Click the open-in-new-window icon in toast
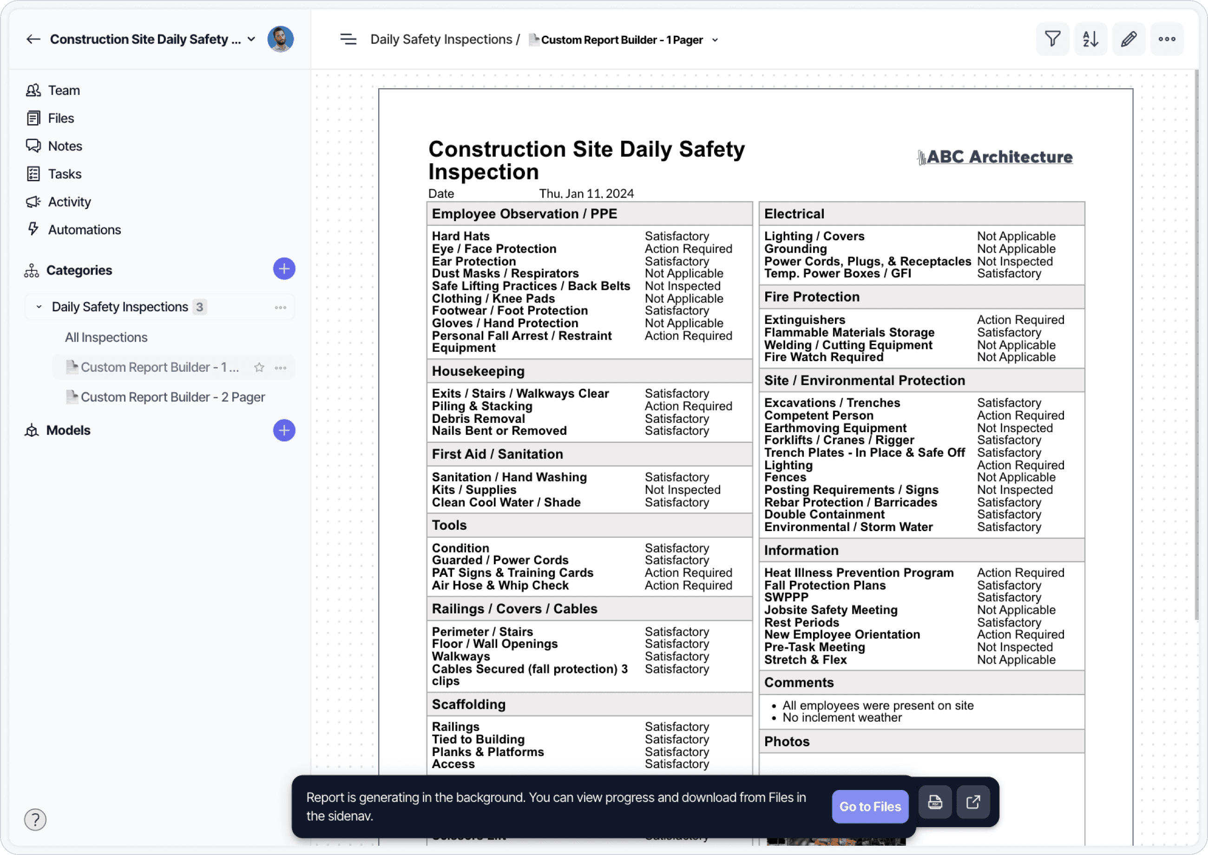The height and width of the screenshot is (855, 1208). pos(973,802)
